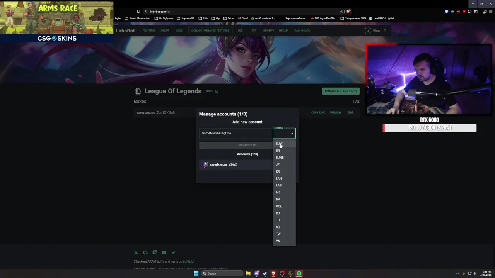Click DONATE FOR MORE FEATURES button

[x=210, y=31]
